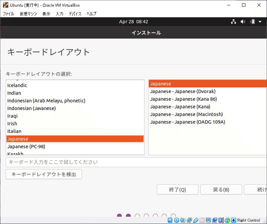Click the audio status icon in VirtualBox bar
This screenshot has height=224, width=267.
183,220
